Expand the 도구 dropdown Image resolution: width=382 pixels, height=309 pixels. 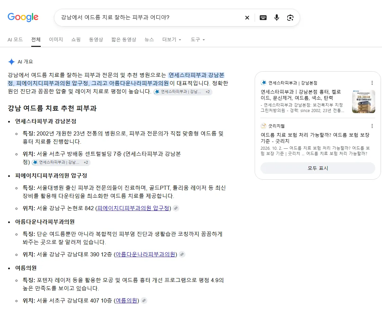(x=198, y=39)
